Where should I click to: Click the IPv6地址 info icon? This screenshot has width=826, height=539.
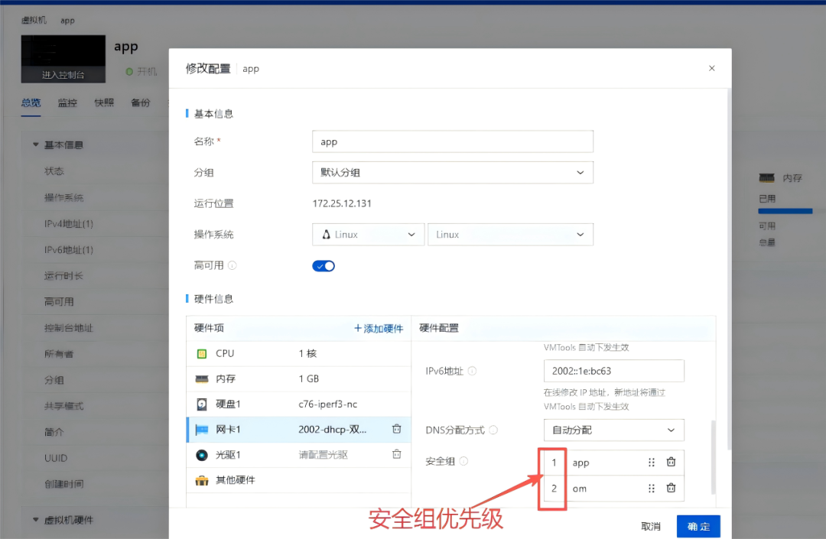[x=473, y=371]
